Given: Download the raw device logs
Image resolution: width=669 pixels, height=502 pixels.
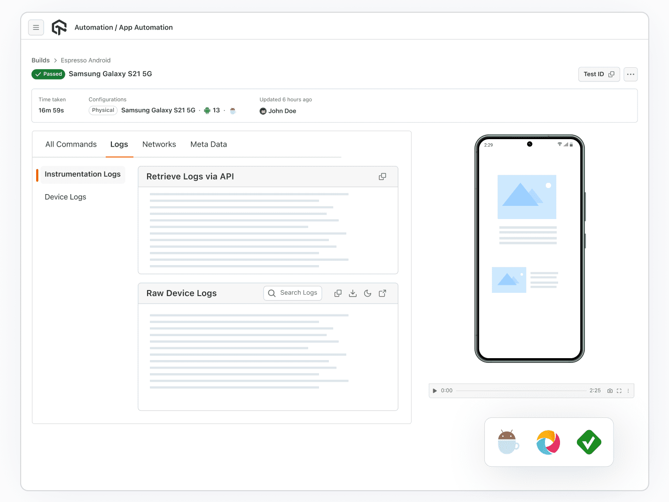Looking at the screenshot, I should [353, 293].
